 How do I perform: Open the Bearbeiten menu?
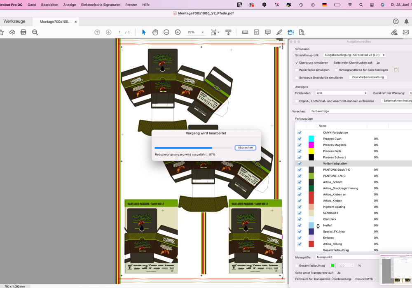[x=50, y=5]
